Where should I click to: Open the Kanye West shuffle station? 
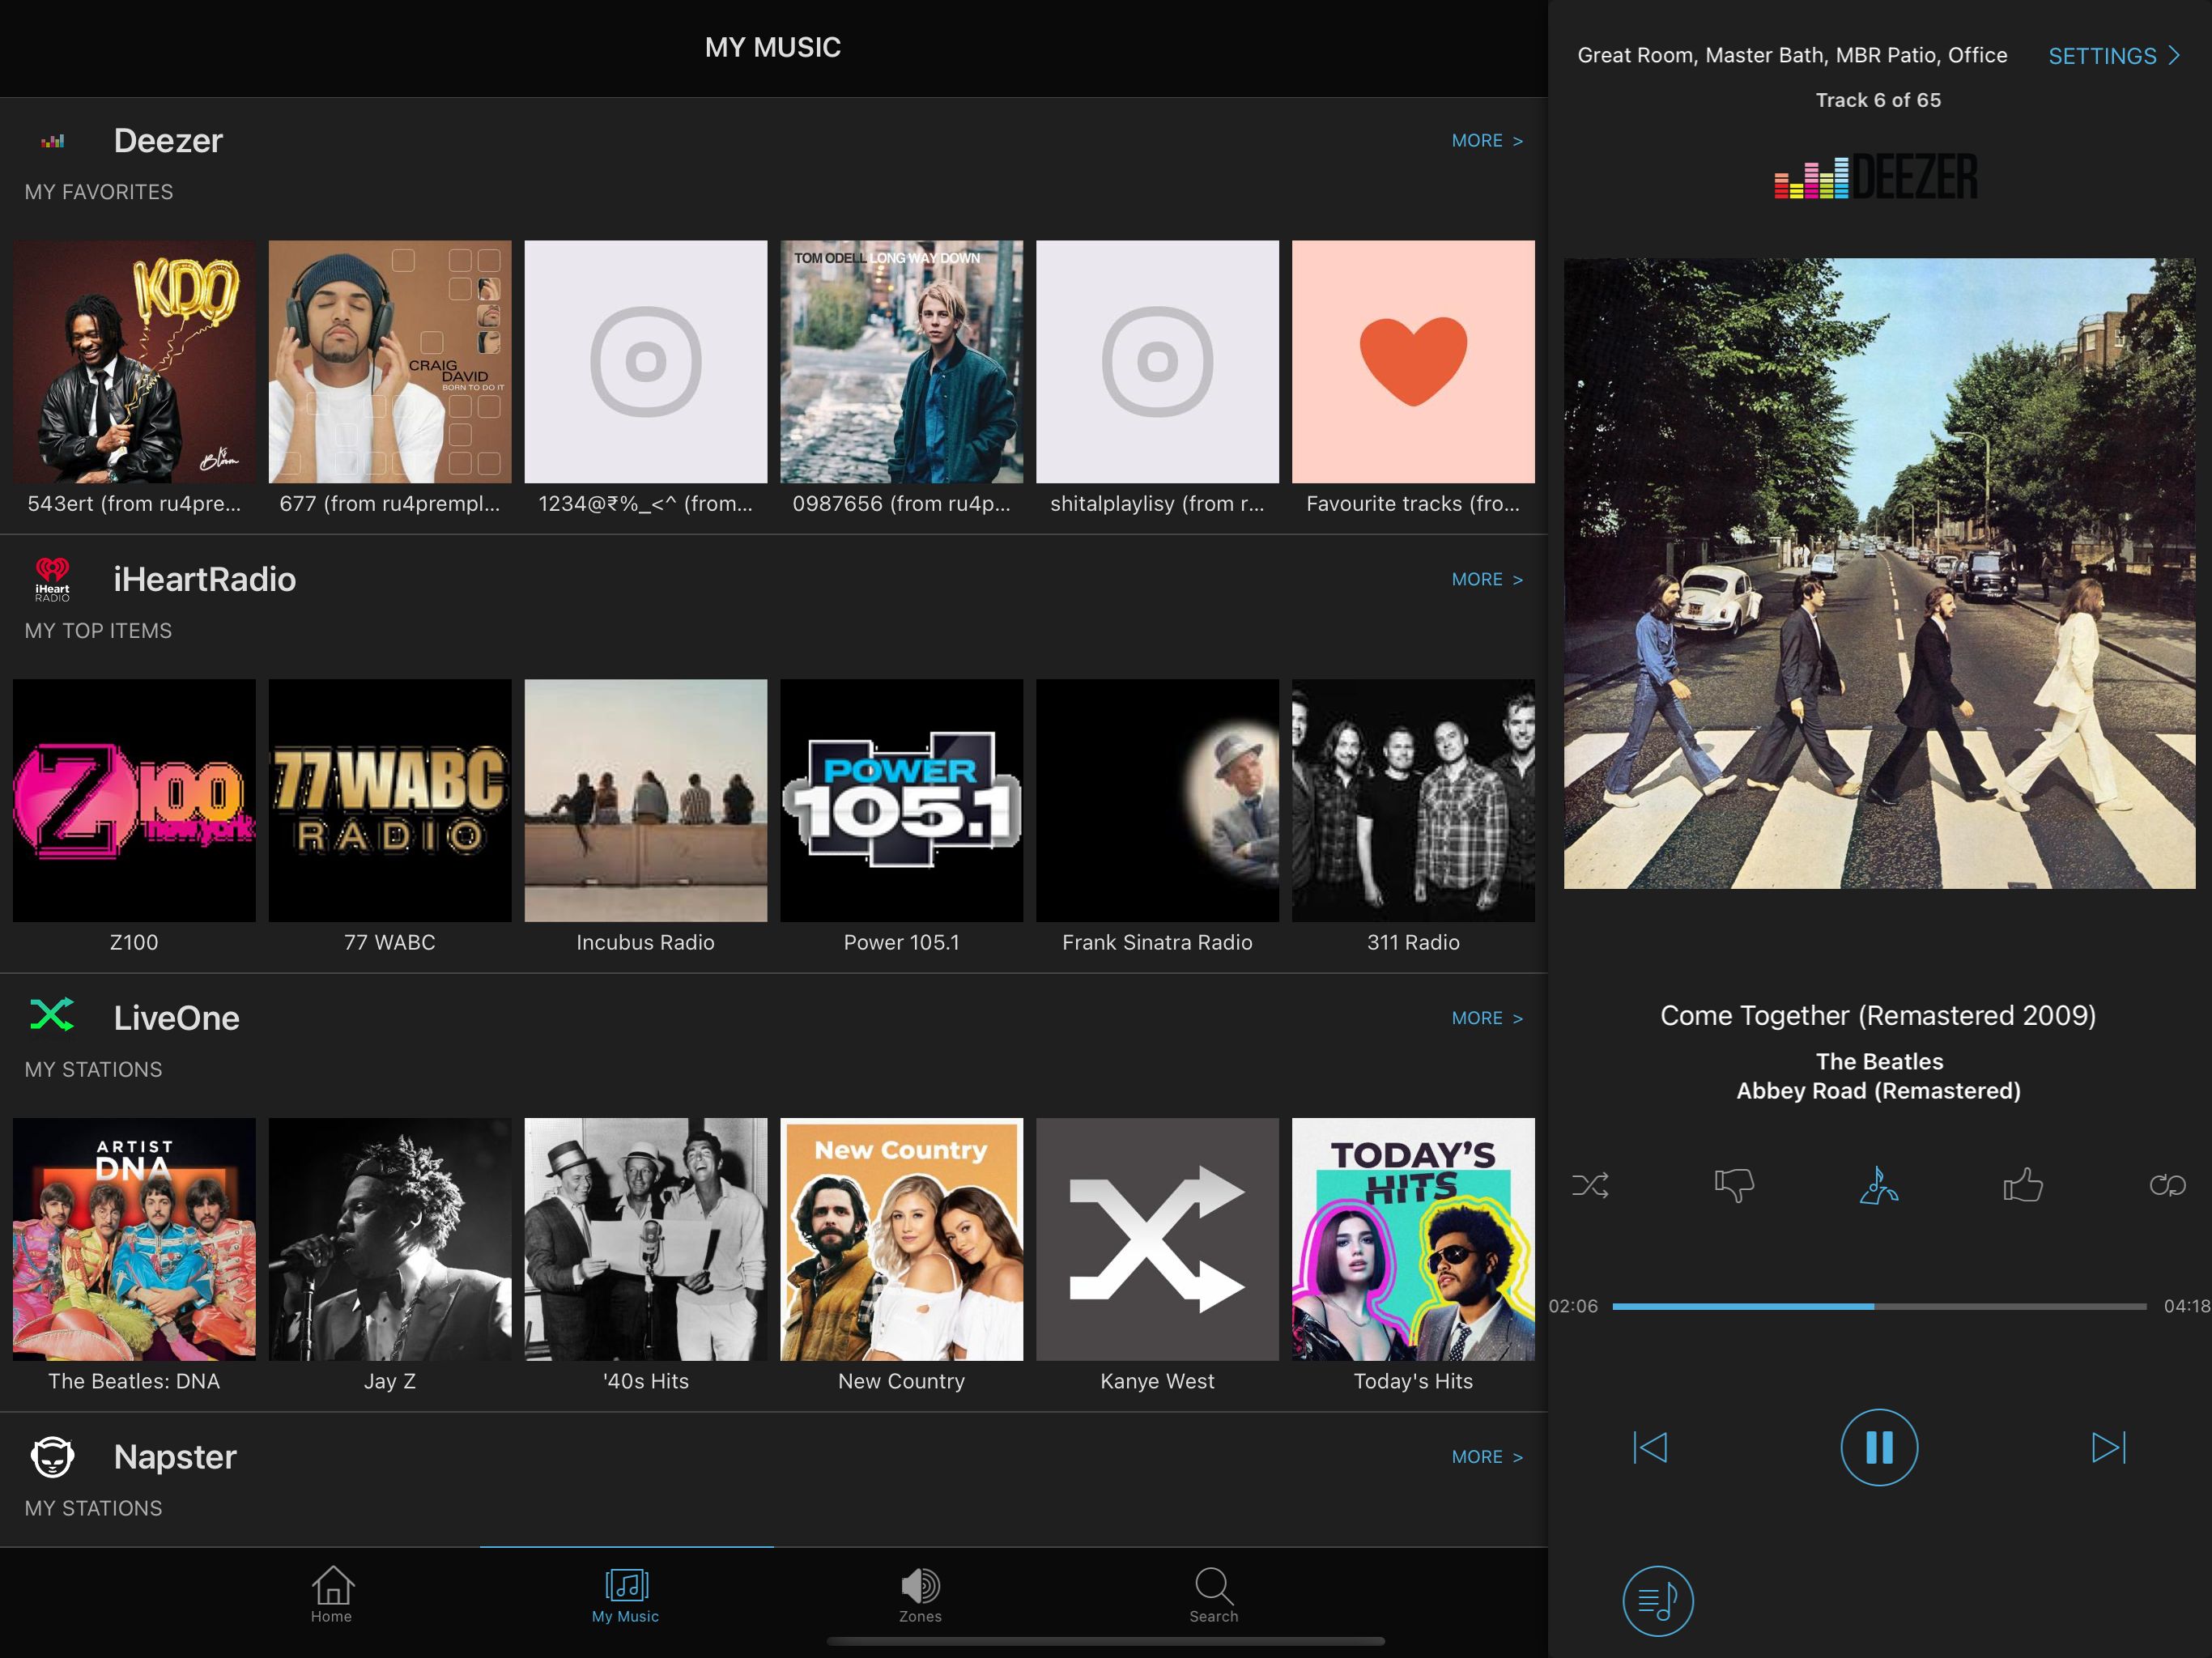point(1158,1240)
